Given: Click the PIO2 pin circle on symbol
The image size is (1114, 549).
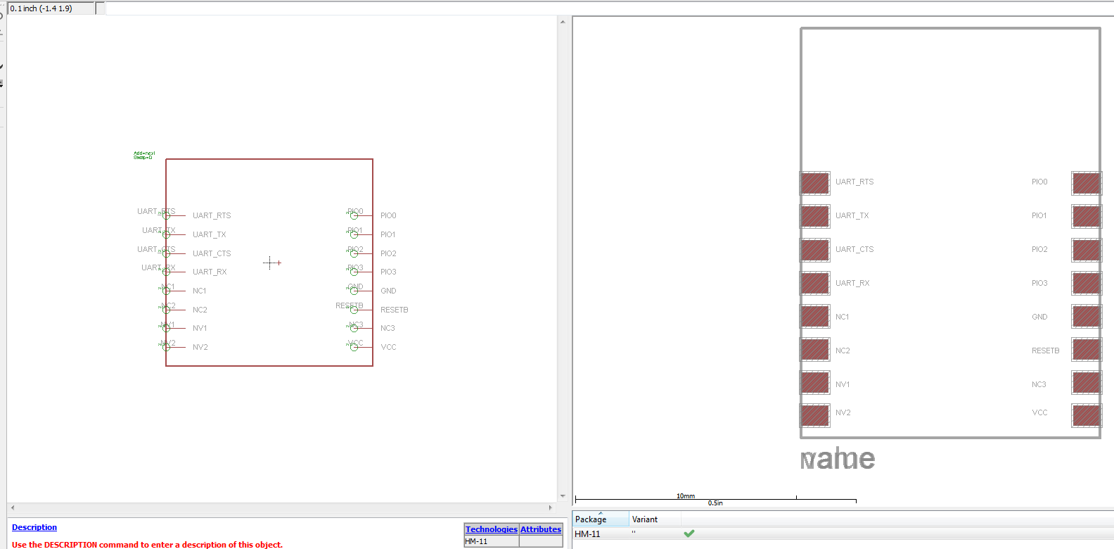Looking at the screenshot, I should coord(354,253).
